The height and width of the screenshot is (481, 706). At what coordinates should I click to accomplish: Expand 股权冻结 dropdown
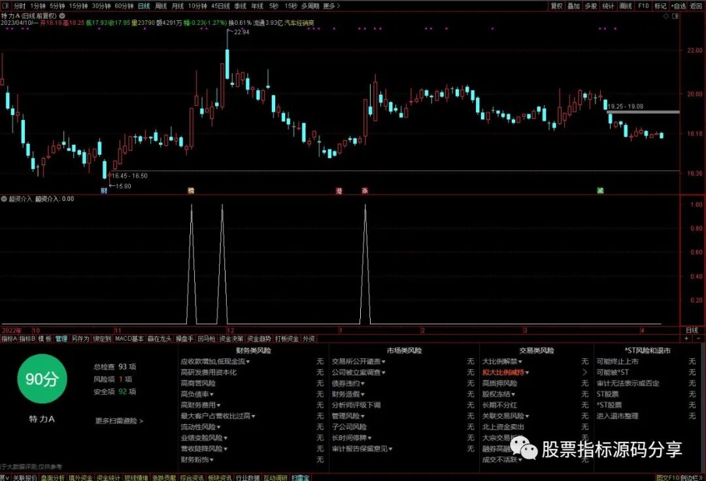pyautogui.click(x=499, y=394)
